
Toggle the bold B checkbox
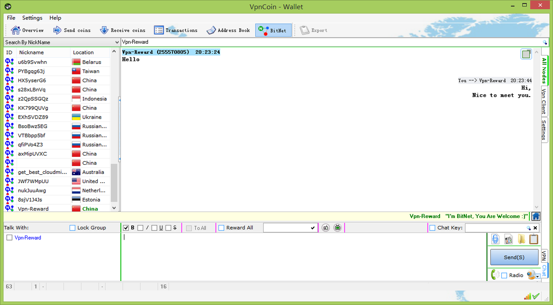point(126,228)
